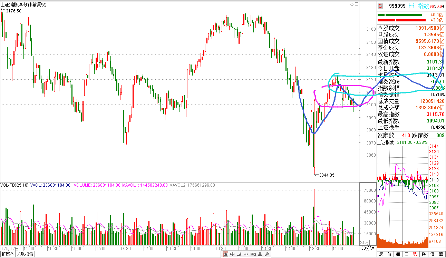
Task: Open the IME soft keyboard icon
Action: point(253,255)
